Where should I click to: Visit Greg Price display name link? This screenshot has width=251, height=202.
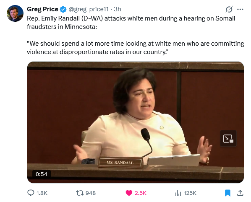(x=42, y=9)
